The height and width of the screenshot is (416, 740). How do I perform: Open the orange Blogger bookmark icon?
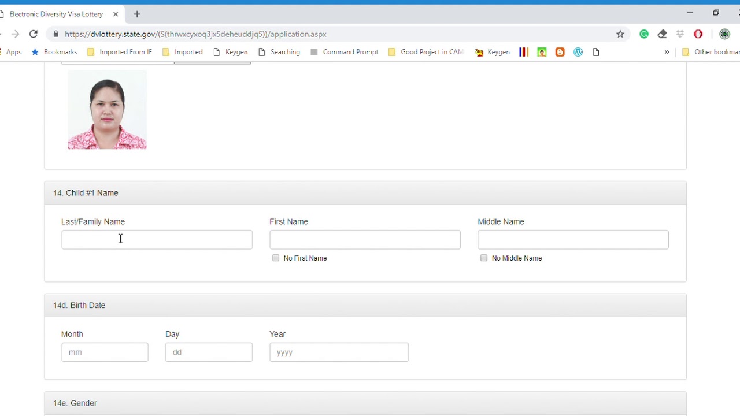coord(560,52)
